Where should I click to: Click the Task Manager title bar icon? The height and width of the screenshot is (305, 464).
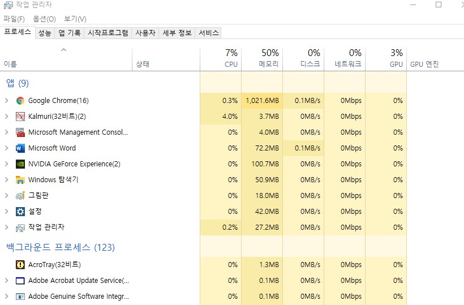coord(8,5)
